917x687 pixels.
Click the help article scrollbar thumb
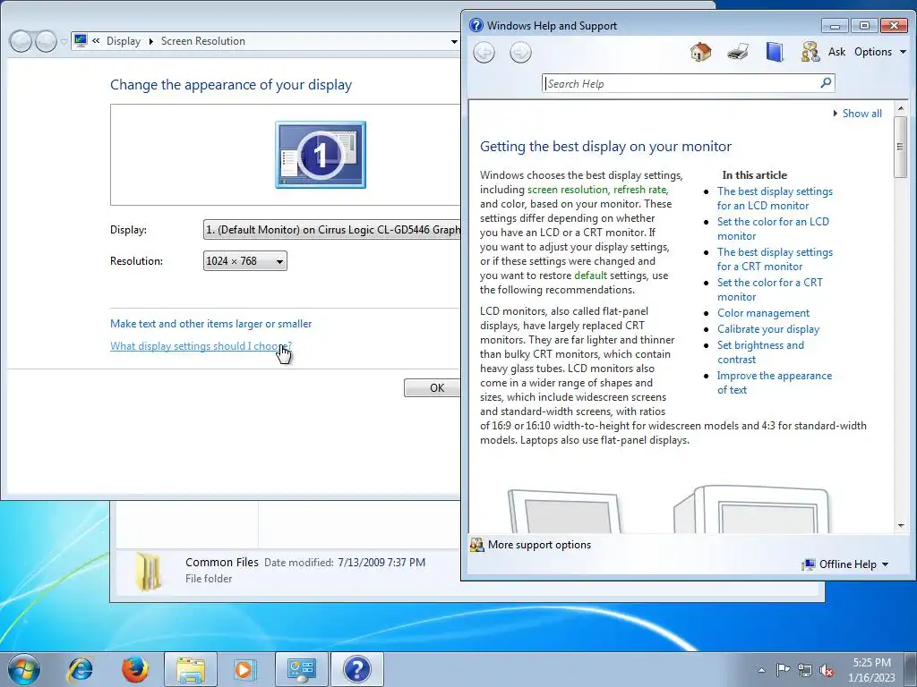point(901,147)
